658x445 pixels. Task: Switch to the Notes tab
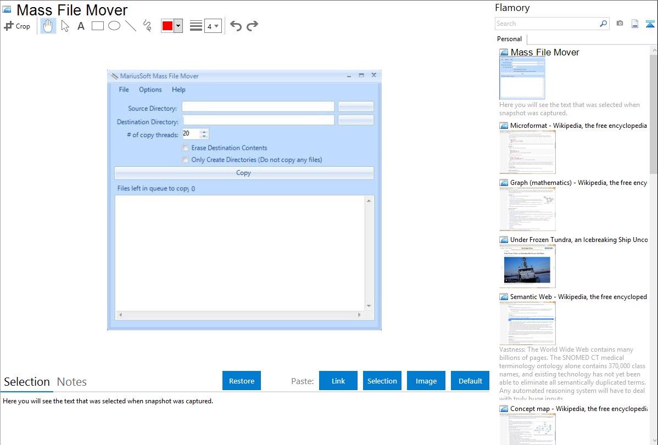(x=72, y=382)
